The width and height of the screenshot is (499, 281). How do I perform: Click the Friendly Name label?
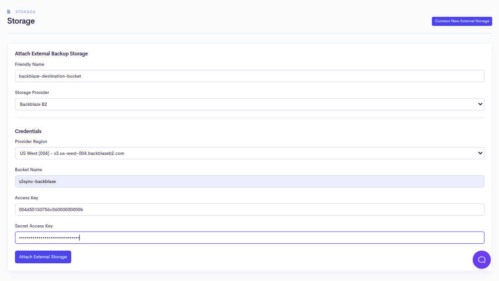coord(29,64)
